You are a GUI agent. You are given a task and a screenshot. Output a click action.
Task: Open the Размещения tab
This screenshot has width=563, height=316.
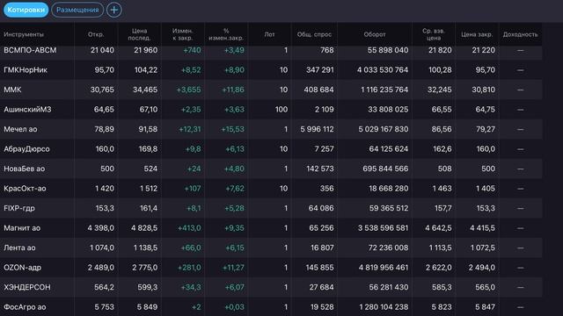point(77,10)
